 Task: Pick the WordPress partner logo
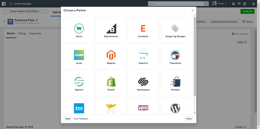[175, 108]
